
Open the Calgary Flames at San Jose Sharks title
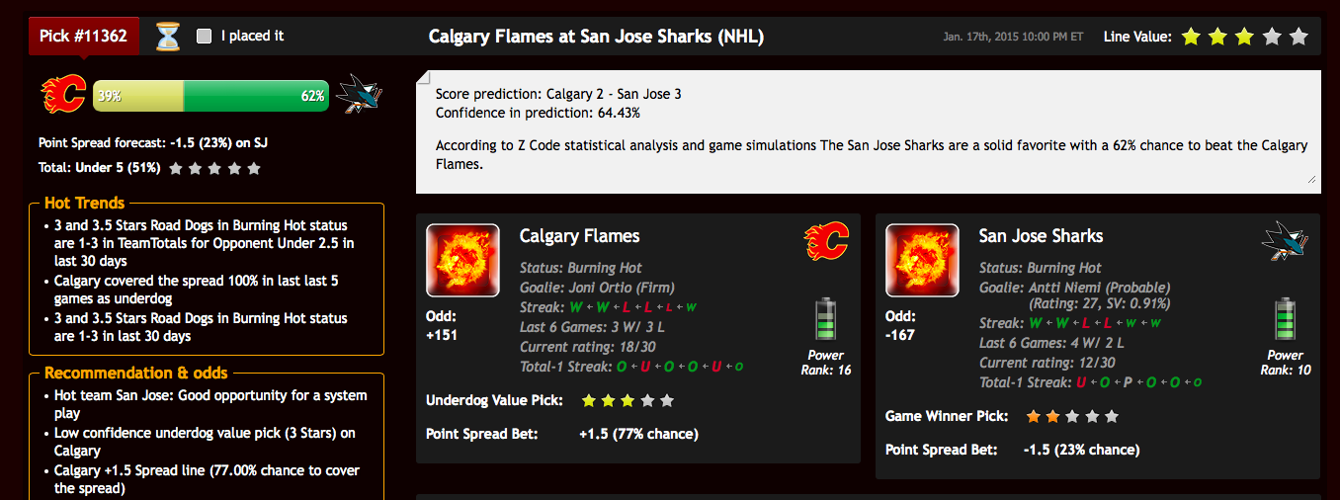pyautogui.click(x=596, y=37)
